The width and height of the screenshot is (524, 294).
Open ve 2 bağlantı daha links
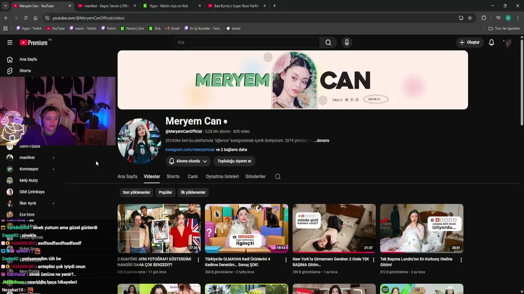tap(231, 149)
